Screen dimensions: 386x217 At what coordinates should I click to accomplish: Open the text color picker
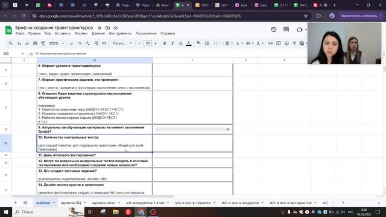[x=189, y=43]
